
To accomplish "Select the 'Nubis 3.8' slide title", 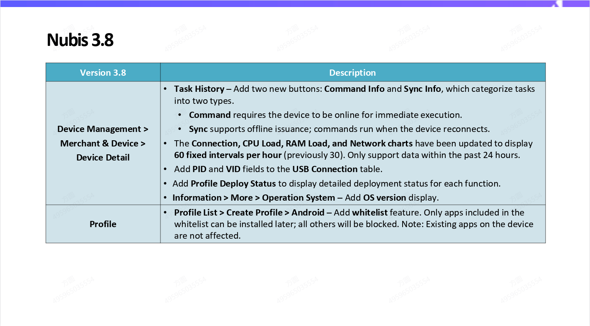I will click(80, 40).
